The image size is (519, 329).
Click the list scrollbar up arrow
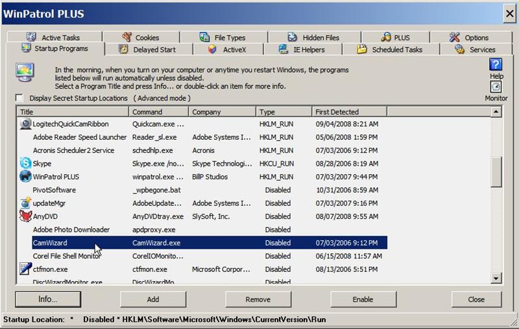click(x=496, y=112)
